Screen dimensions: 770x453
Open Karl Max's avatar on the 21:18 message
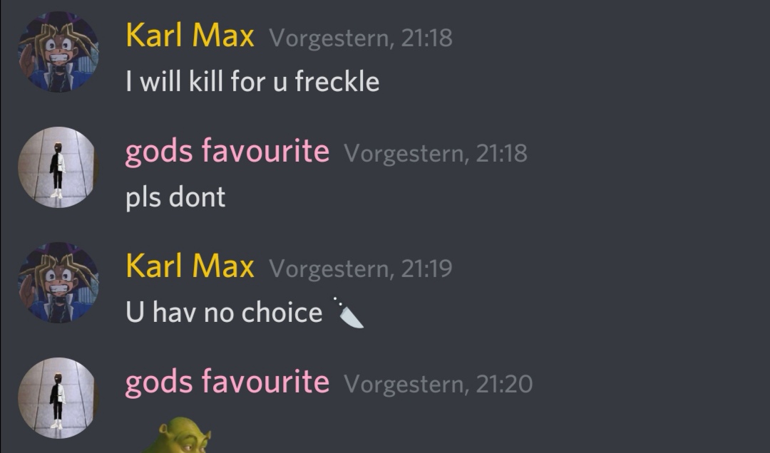[58, 51]
